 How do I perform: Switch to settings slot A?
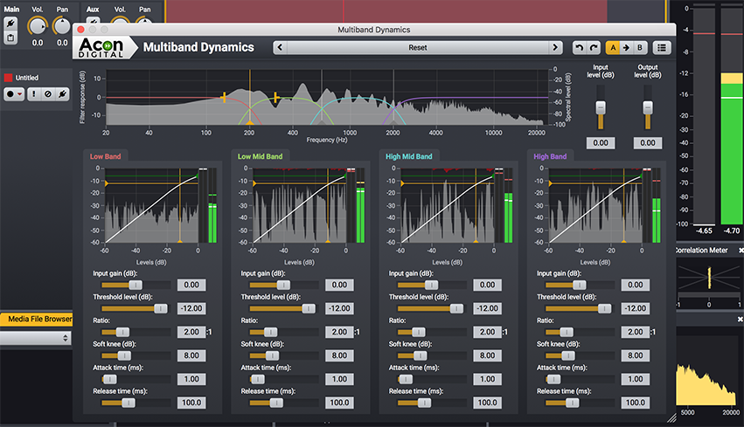613,48
